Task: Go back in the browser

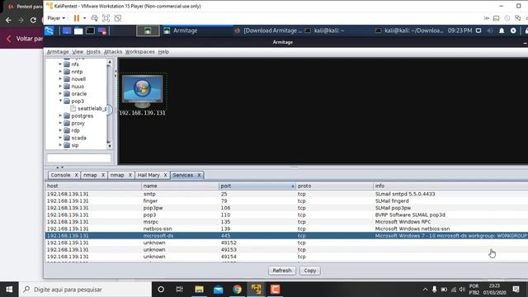Action: pos(8,20)
